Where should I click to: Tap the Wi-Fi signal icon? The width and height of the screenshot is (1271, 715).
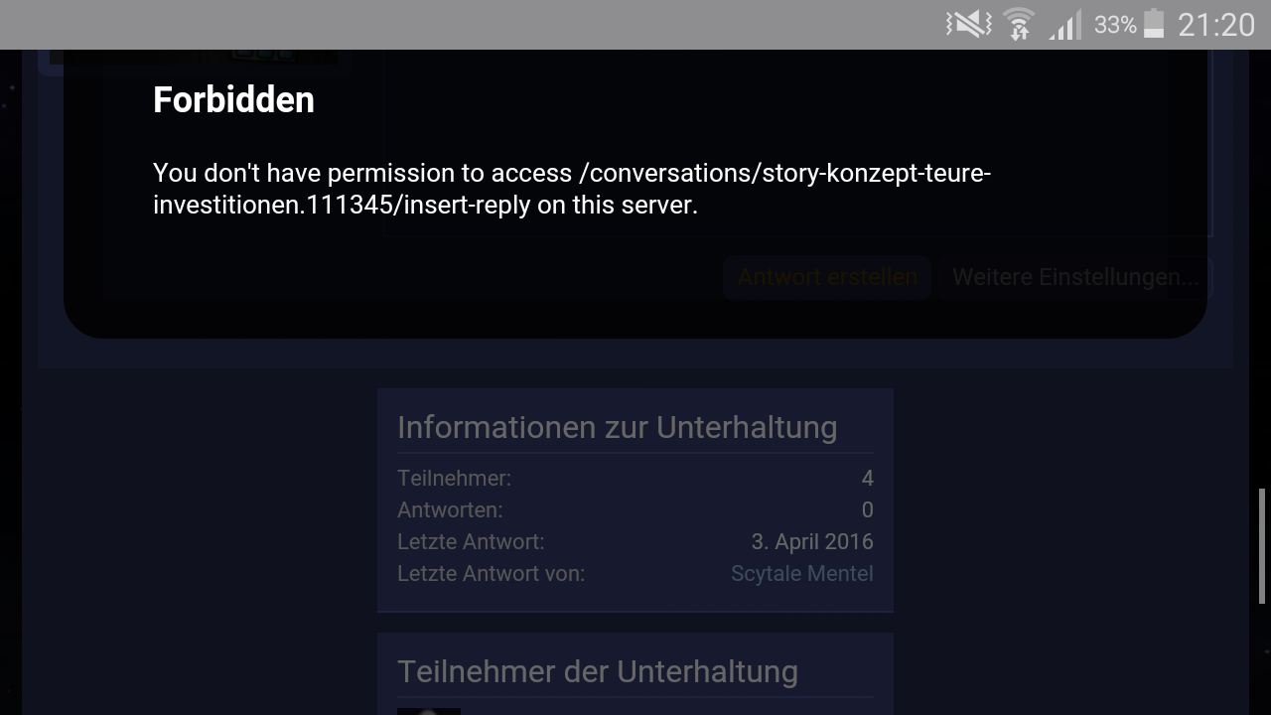coord(1019,24)
